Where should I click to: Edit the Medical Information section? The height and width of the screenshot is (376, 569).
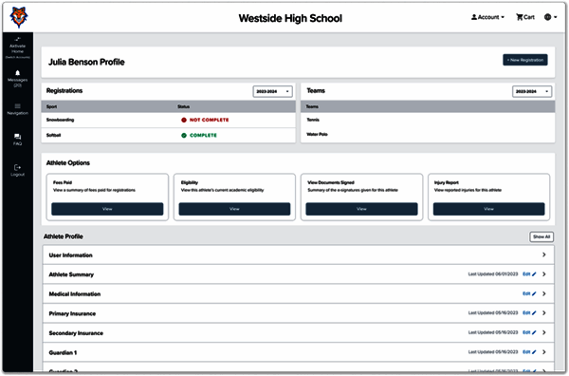529,293
